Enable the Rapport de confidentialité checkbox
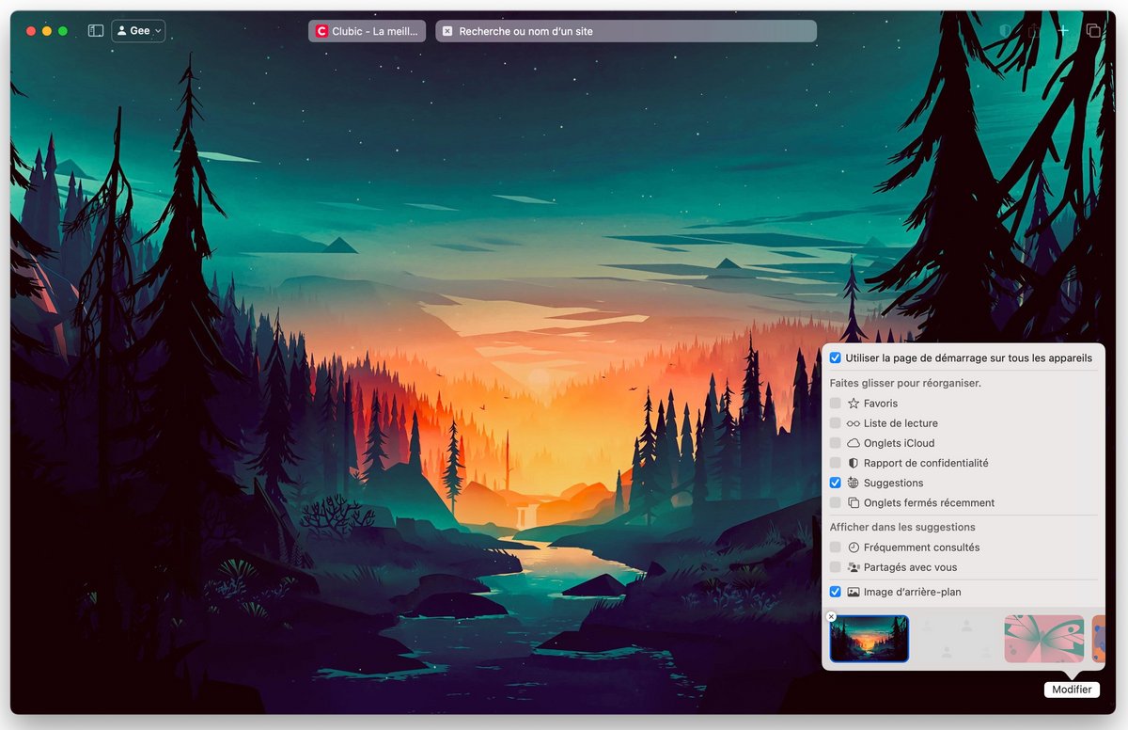This screenshot has width=1128, height=730. (x=836, y=463)
